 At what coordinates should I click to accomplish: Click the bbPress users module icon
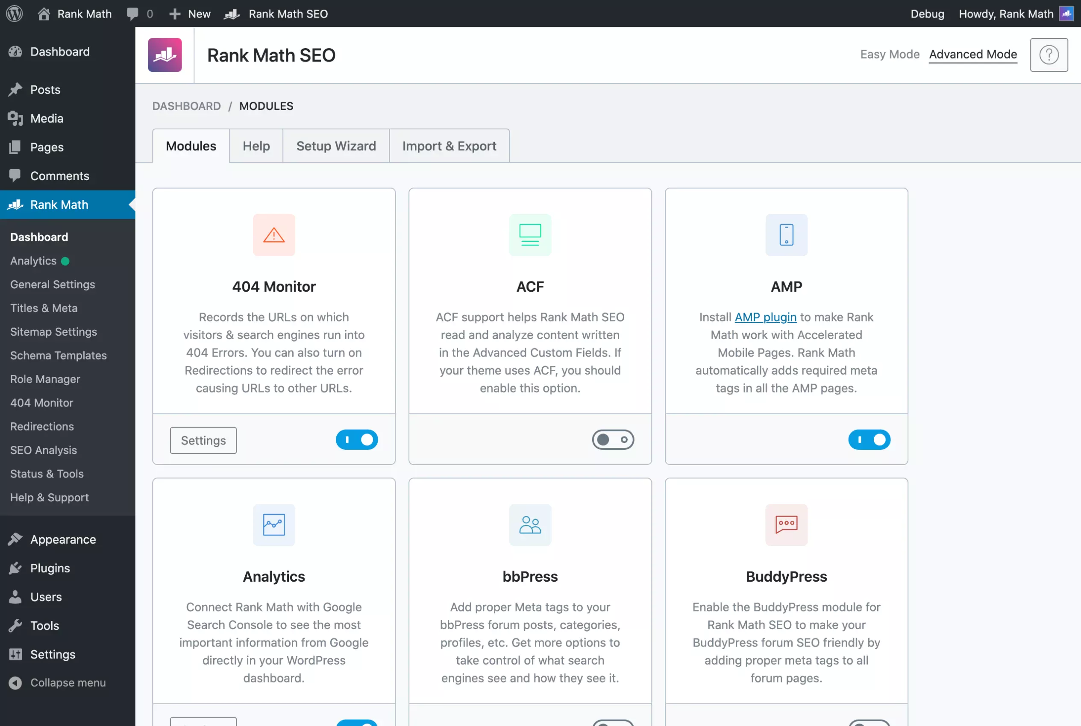click(530, 524)
